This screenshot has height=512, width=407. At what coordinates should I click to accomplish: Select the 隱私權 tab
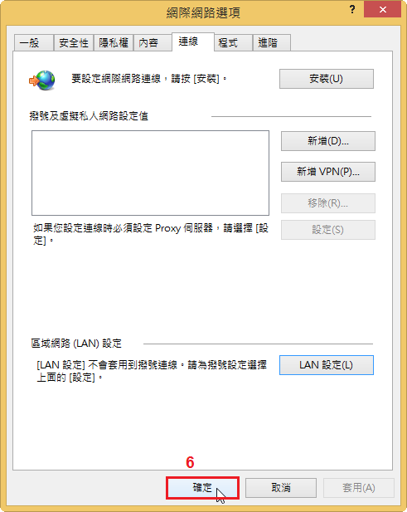point(114,43)
